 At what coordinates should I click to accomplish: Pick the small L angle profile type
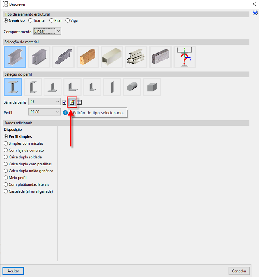pos(92,87)
